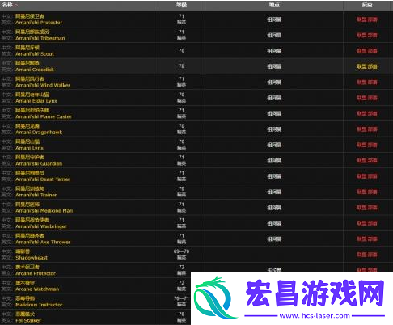Open the Amani'shi Guardian link

[39, 163]
